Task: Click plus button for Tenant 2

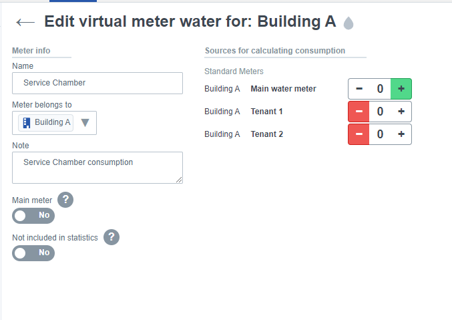Action: pyautogui.click(x=401, y=134)
